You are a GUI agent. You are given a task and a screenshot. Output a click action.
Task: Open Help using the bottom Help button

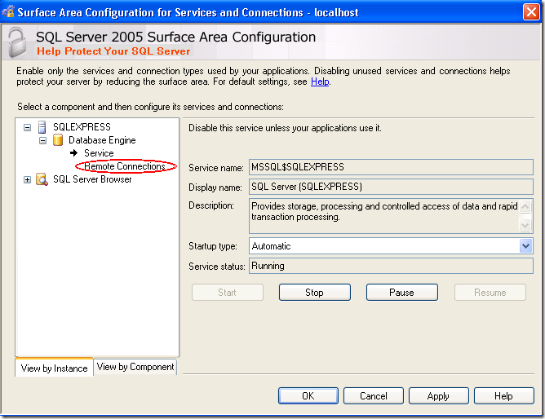(503, 395)
